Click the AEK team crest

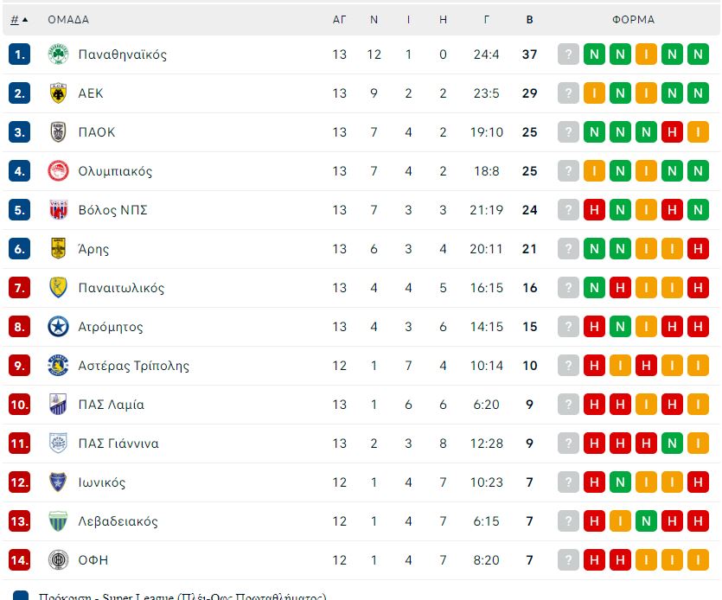pos(58,93)
